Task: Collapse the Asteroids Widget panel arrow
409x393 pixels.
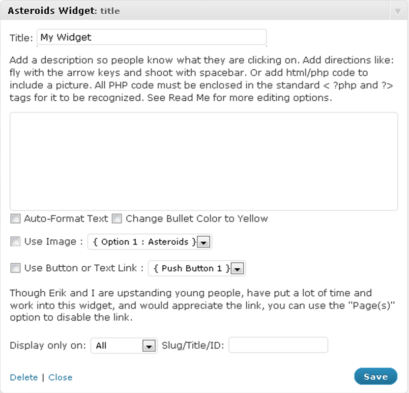Action: click(x=398, y=12)
